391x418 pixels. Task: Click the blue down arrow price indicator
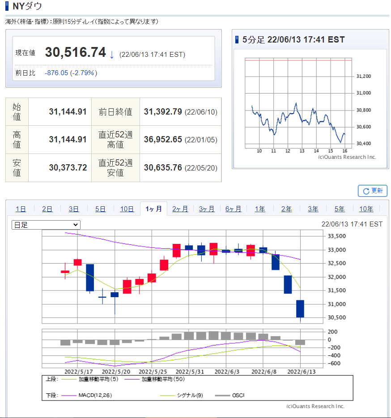(112, 55)
